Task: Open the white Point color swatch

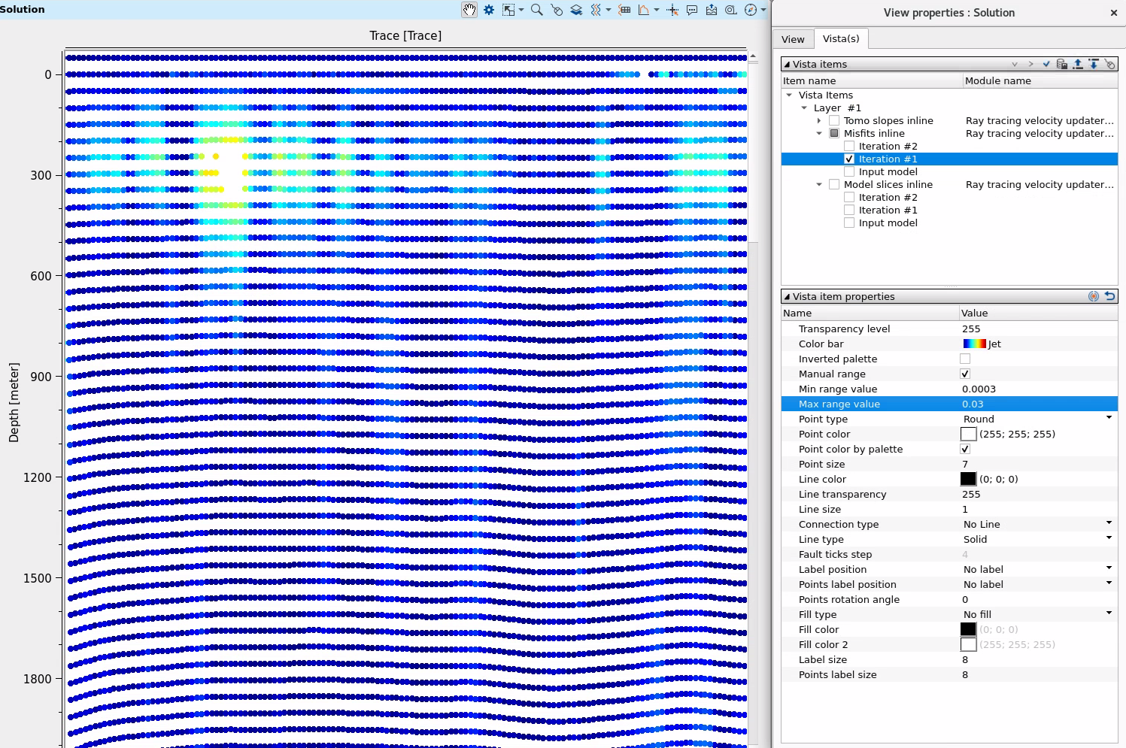Action: pos(968,434)
